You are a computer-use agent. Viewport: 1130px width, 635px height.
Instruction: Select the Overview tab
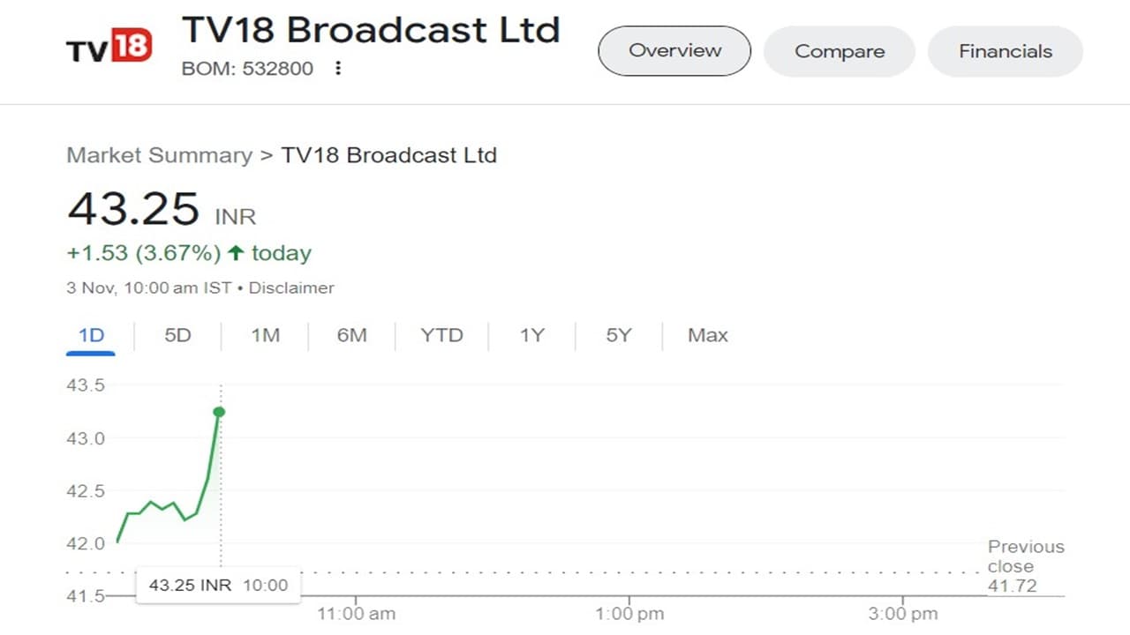(674, 51)
